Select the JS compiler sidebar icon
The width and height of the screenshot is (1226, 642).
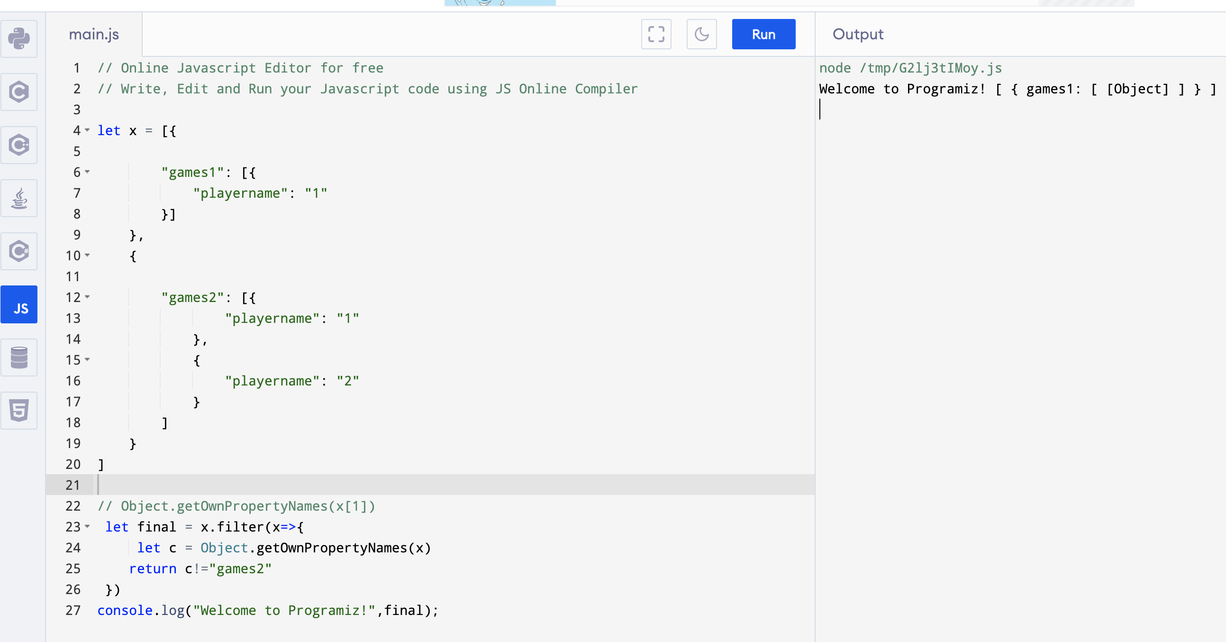[19, 304]
